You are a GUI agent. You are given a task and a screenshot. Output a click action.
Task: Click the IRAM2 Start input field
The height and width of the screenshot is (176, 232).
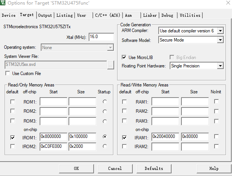(165, 147)
